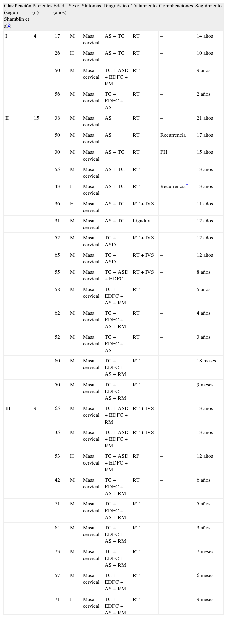This screenshot has height=618, width=227.
Task: Click the Tratamiento column header
Action: 144,6
